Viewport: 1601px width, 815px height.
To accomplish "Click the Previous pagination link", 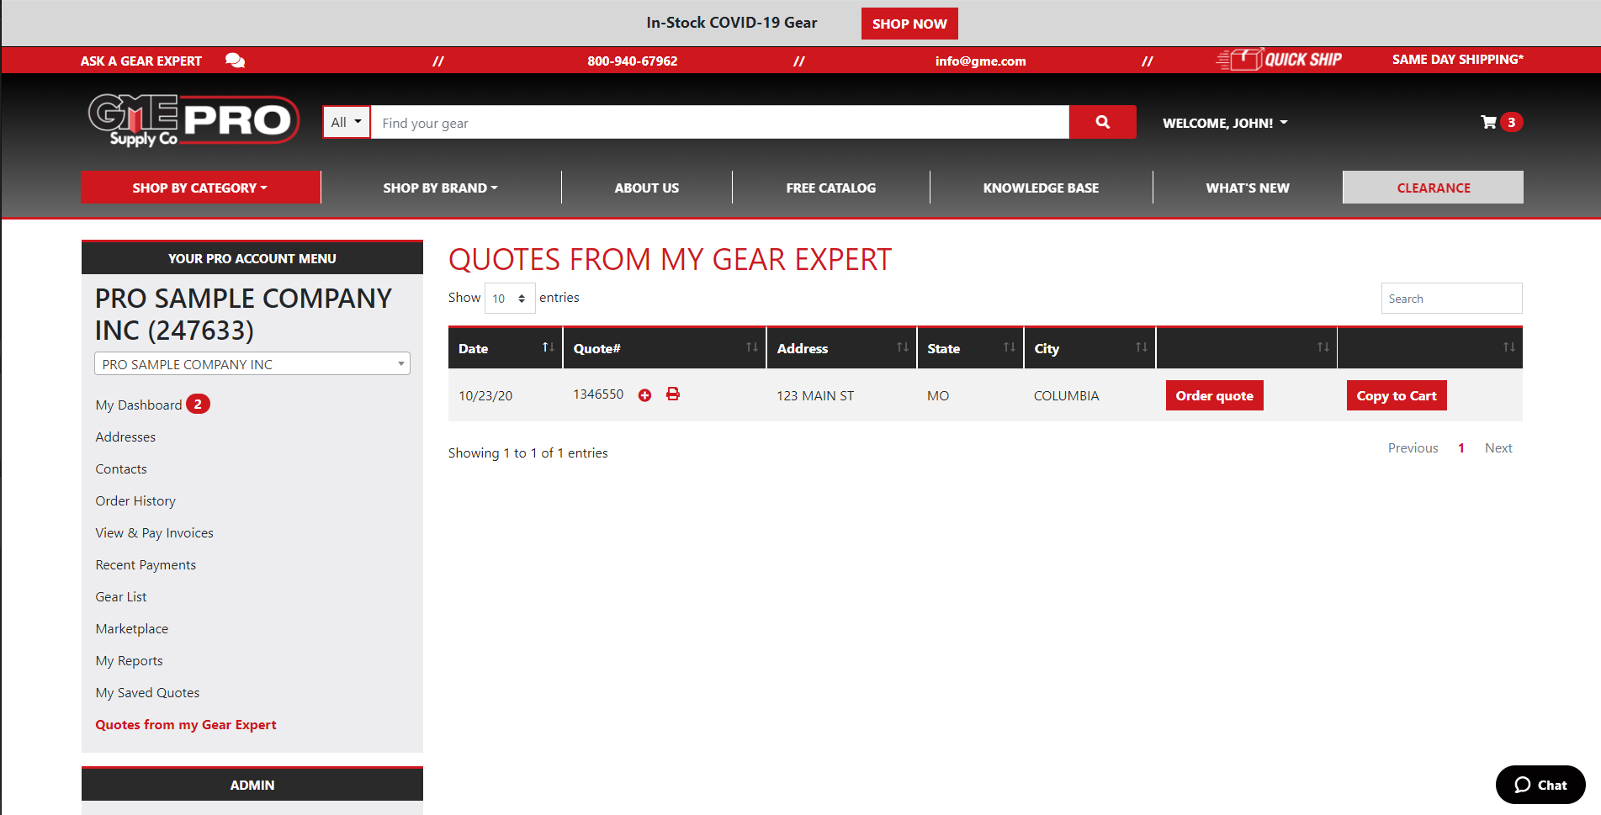I will 1413,448.
